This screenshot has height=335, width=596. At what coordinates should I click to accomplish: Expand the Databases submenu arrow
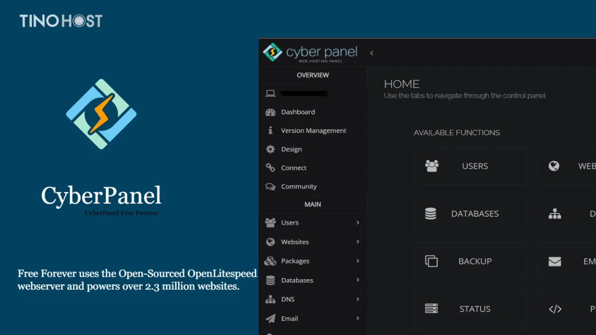point(358,280)
